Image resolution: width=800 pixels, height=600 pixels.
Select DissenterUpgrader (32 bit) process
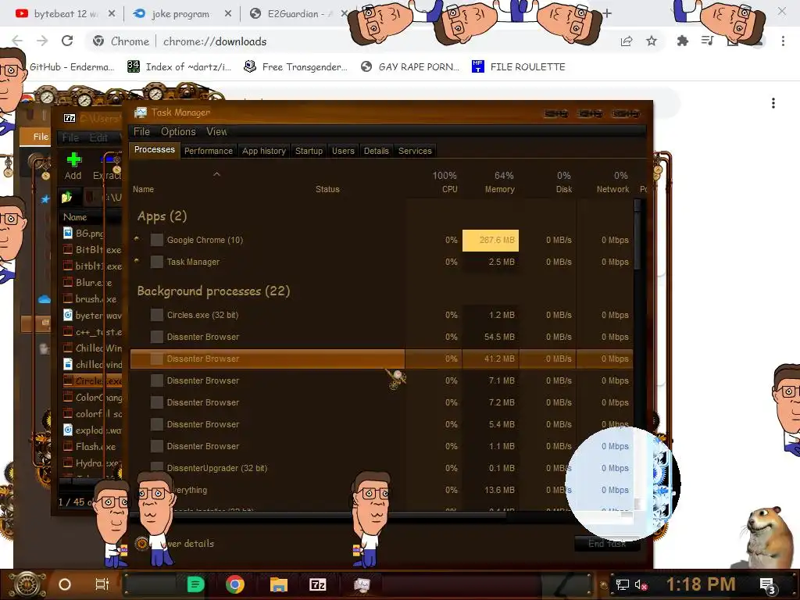click(x=381, y=468)
